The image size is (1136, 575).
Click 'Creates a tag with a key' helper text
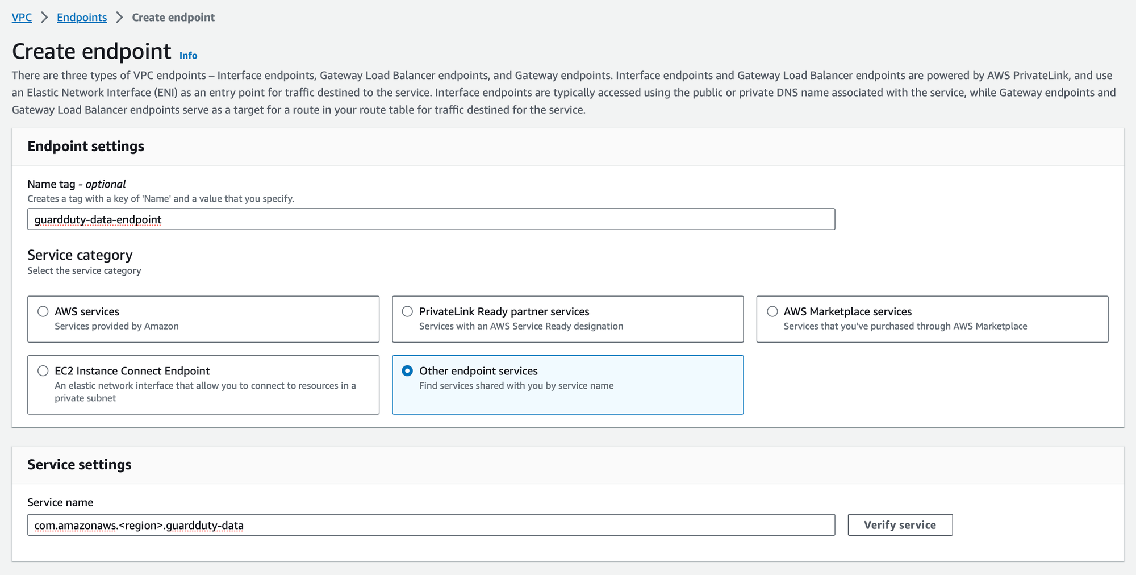coord(161,199)
